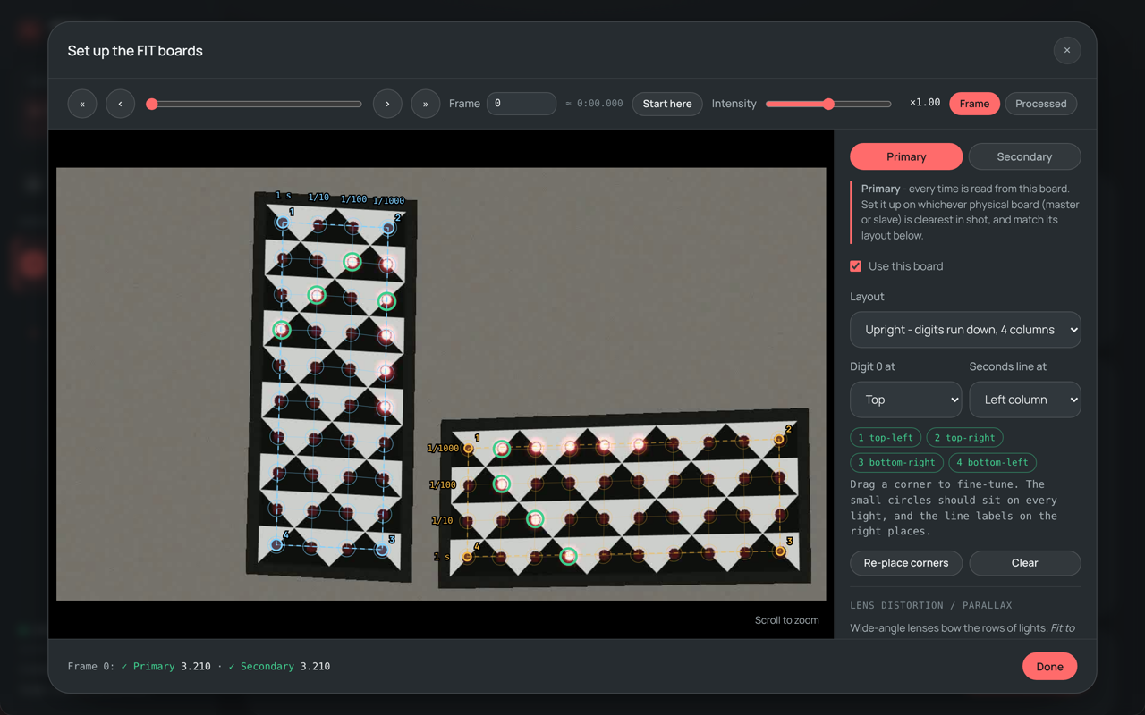
Task: Switch view to Frame mode
Action: 974,104
